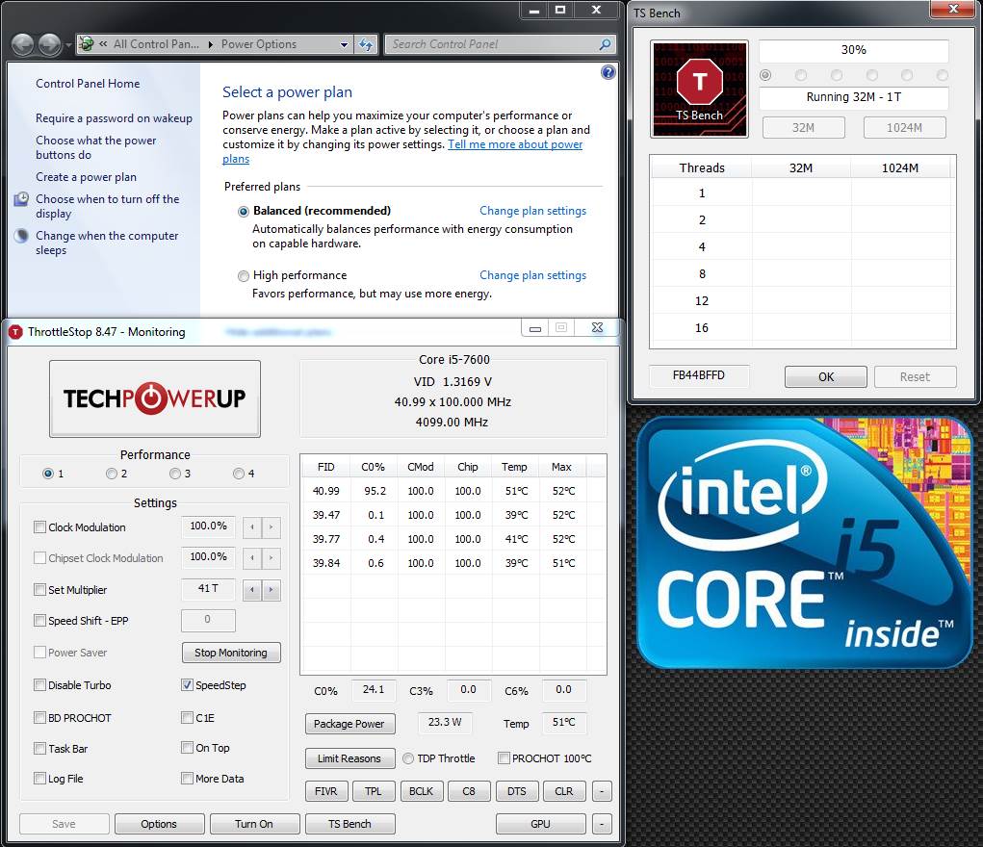Click Change plan settings for Balanced

click(532, 211)
